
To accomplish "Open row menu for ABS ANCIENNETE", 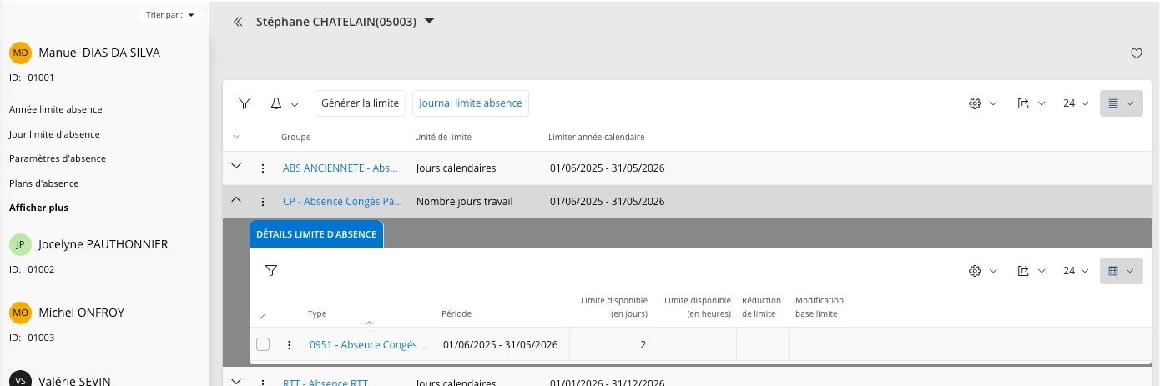I will (263, 168).
